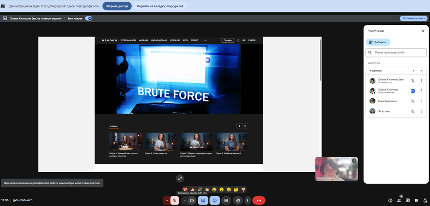Open the chat panel icon
Viewport: 430px width, 206px height.
click(408, 201)
